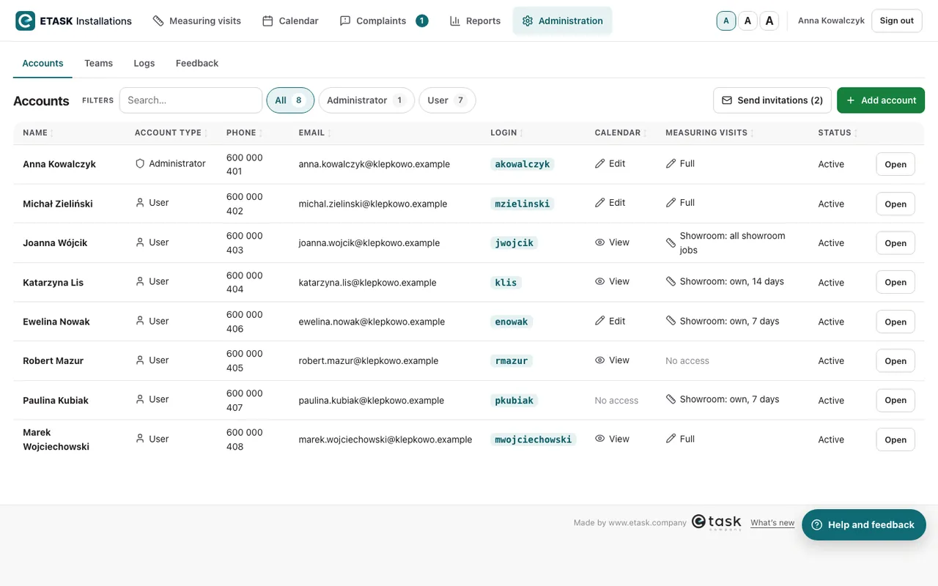Image resolution: width=938 pixels, height=586 pixels.
Task: Click Anna Kowalczyk username in header
Action: (x=831, y=21)
